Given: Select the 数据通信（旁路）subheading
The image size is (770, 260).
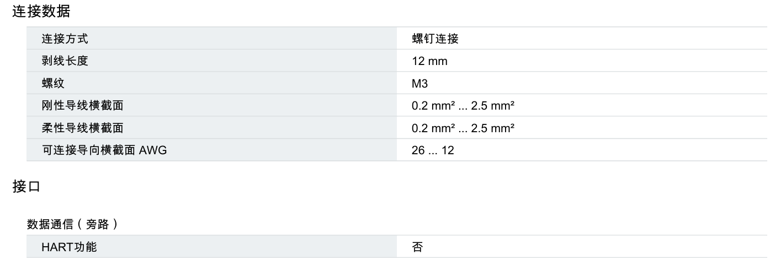Looking at the screenshot, I should pyautogui.click(x=73, y=224).
